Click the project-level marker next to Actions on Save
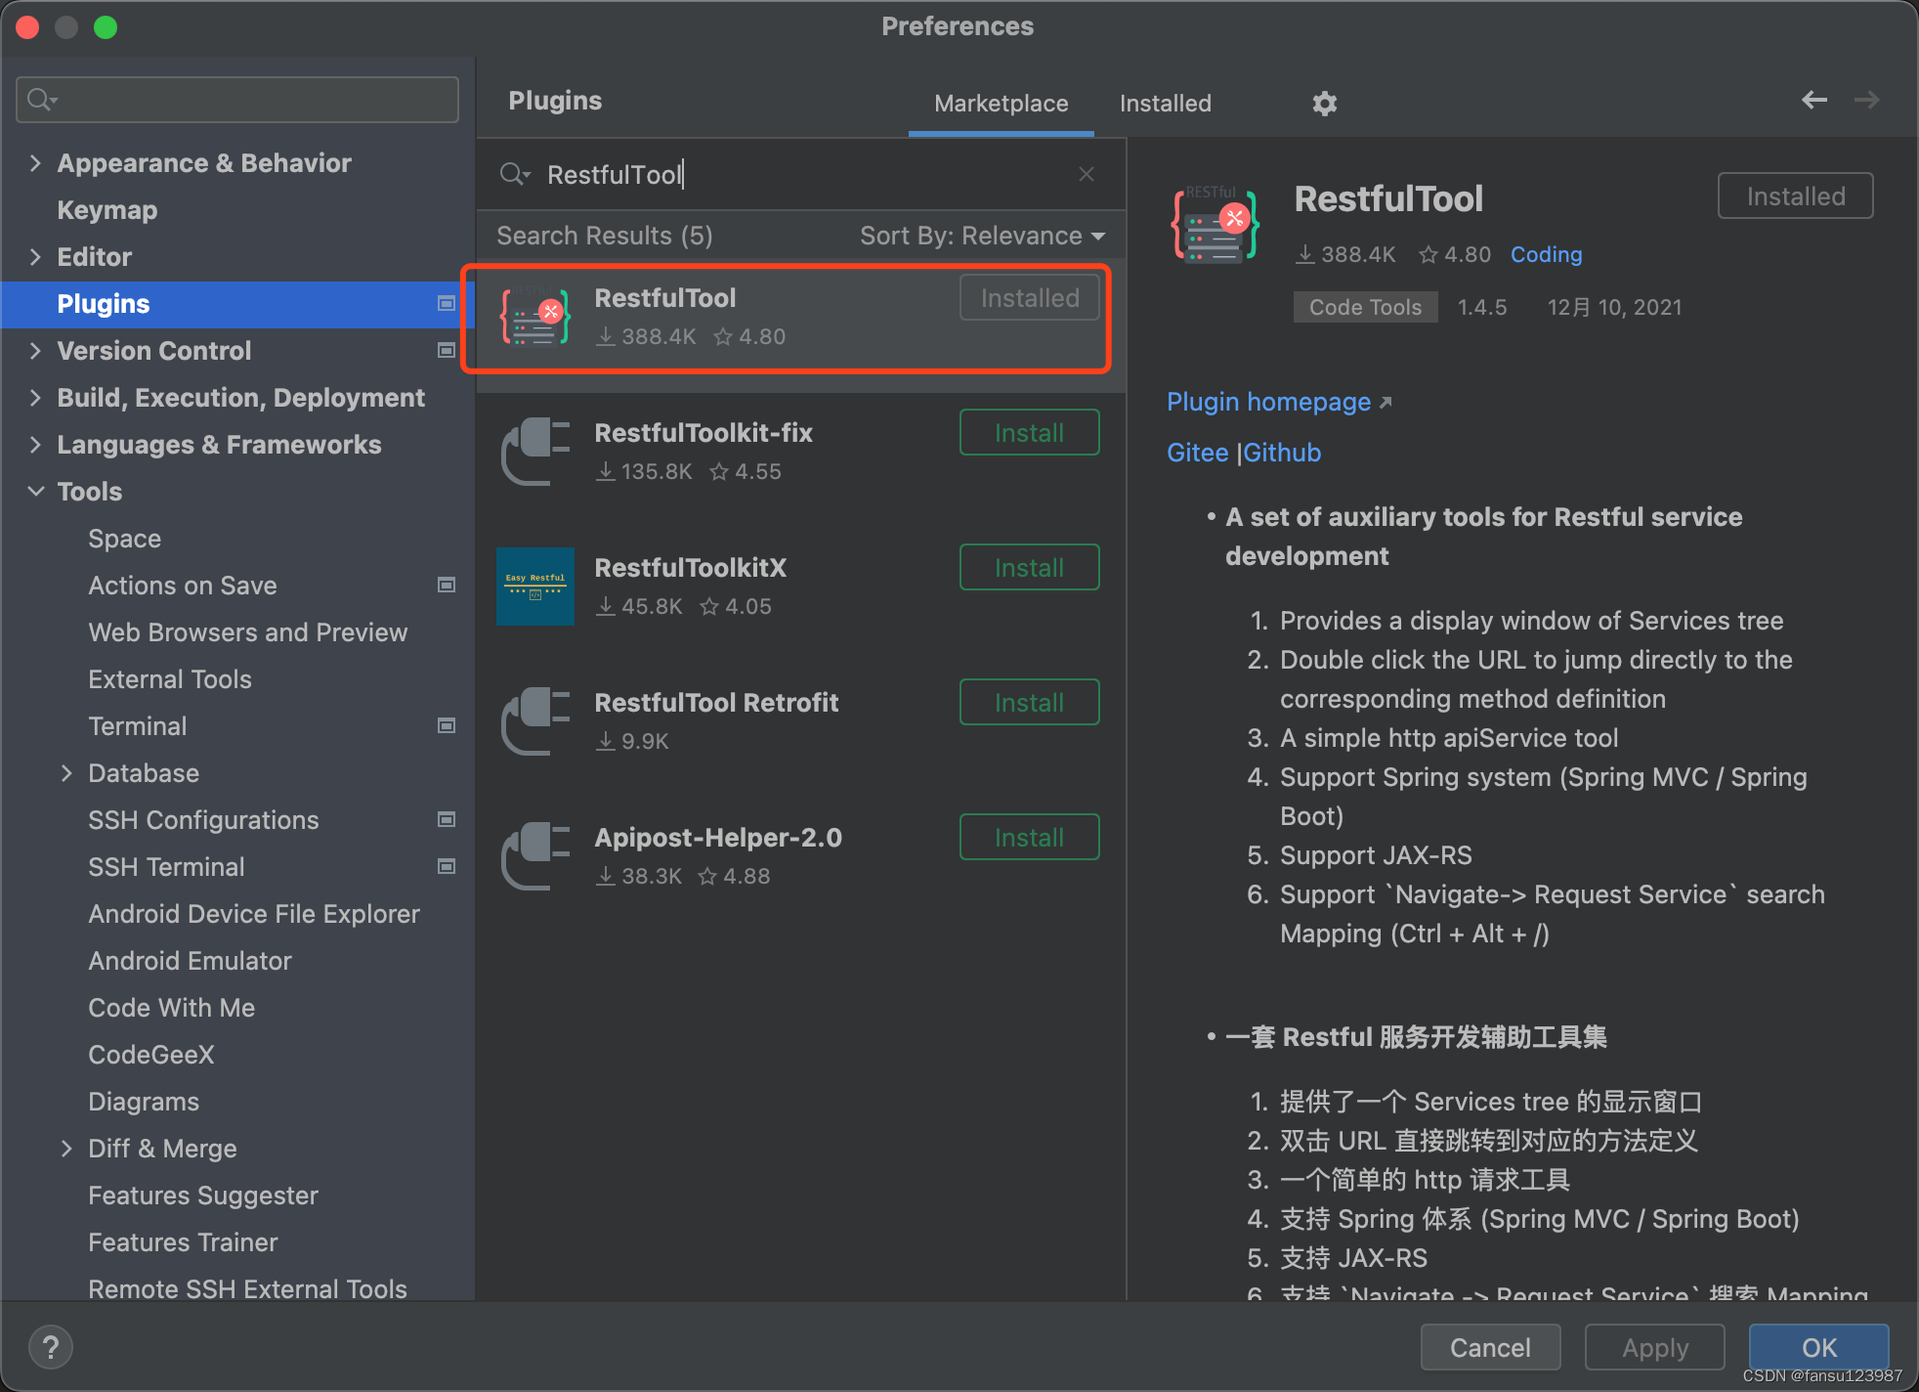 (447, 585)
